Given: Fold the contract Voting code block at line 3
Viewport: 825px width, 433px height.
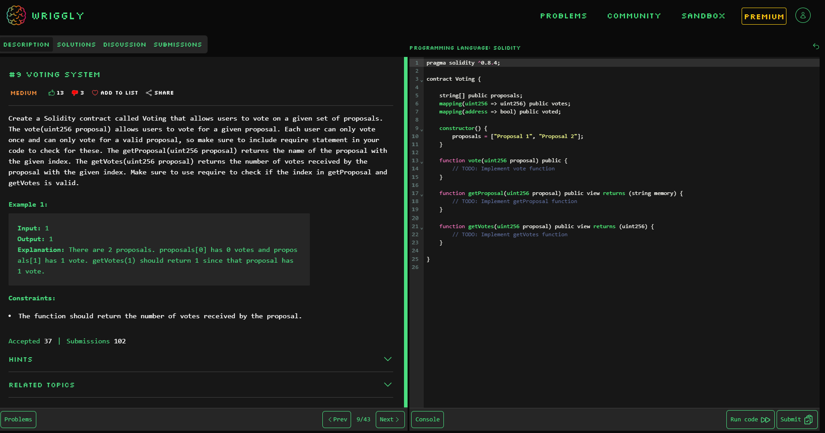Looking at the screenshot, I should pos(421,81).
